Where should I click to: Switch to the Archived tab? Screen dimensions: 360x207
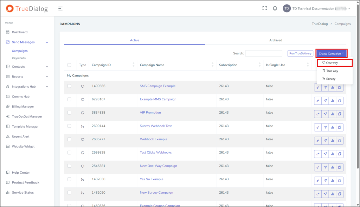tap(276, 40)
